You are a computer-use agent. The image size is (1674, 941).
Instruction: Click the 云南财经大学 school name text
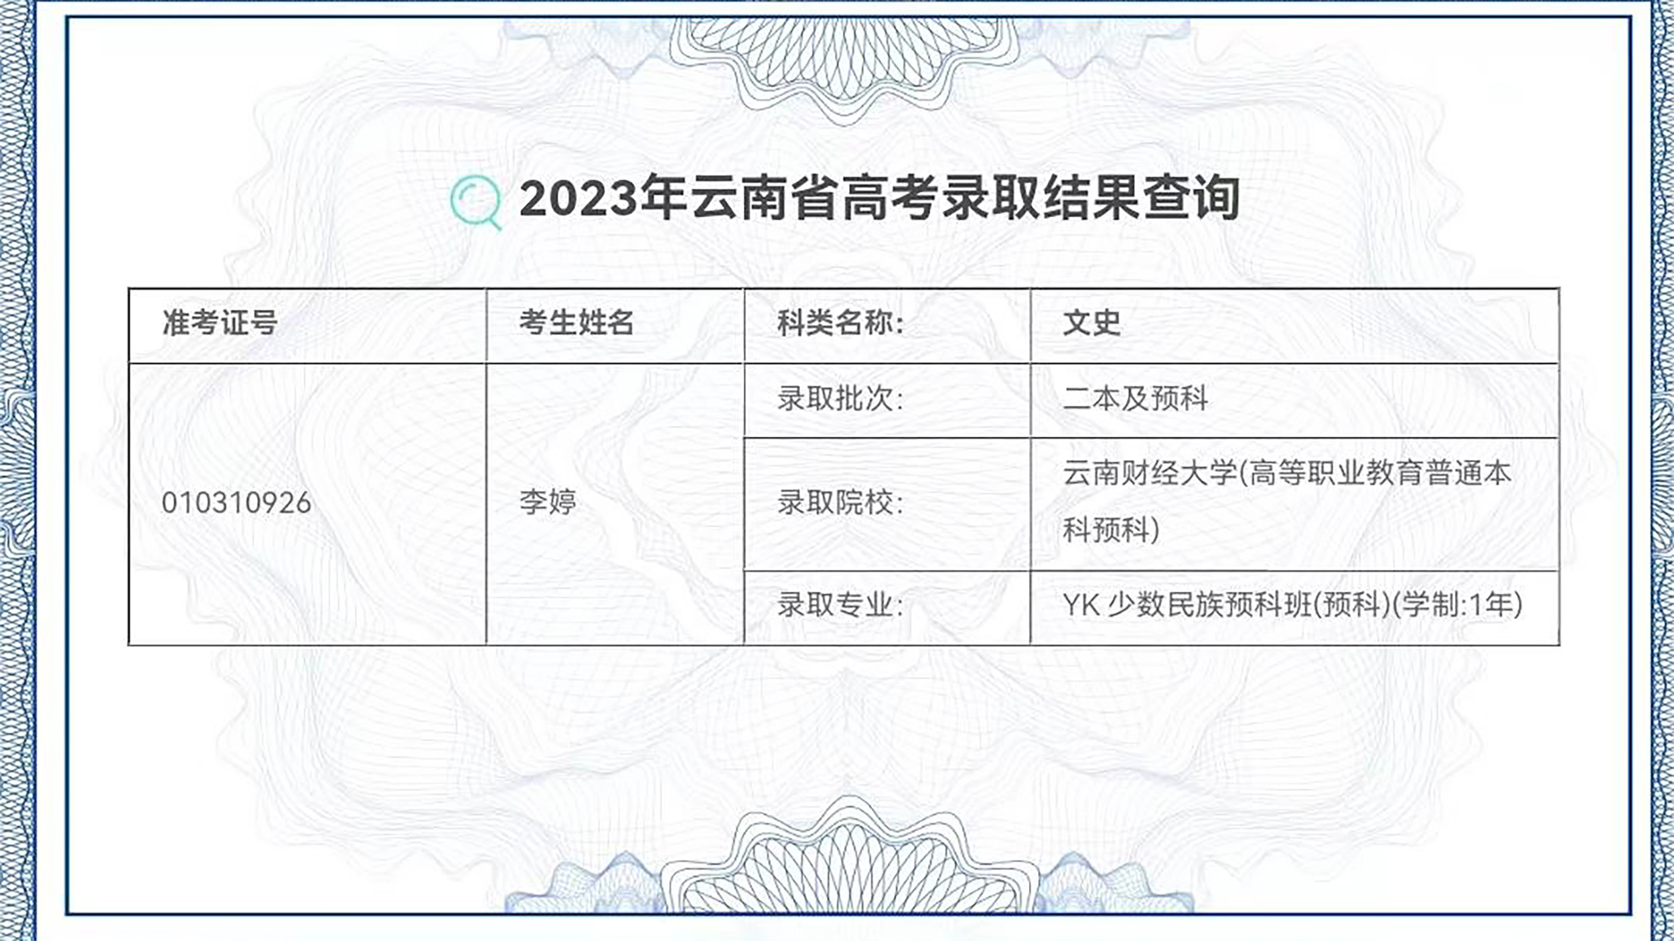click(x=1150, y=474)
